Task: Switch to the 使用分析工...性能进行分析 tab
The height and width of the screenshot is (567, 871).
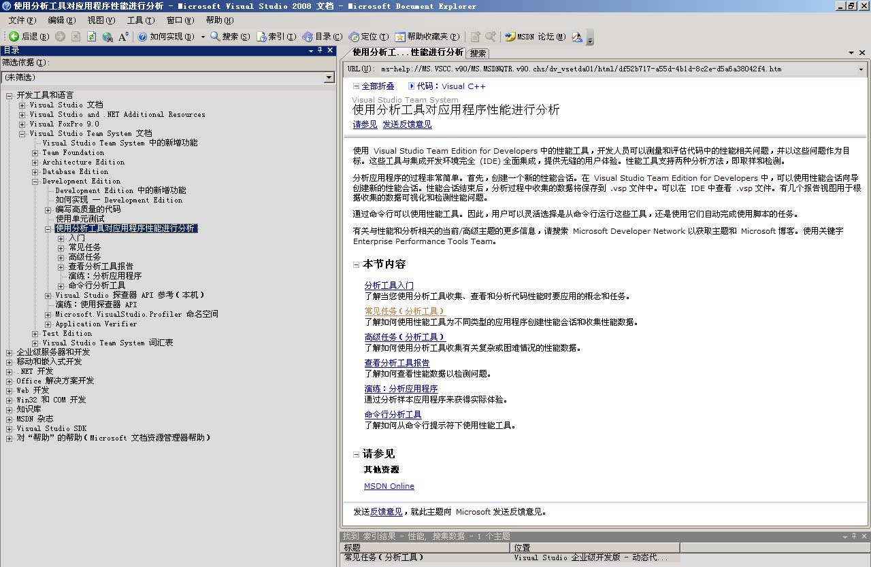Action: pos(408,52)
